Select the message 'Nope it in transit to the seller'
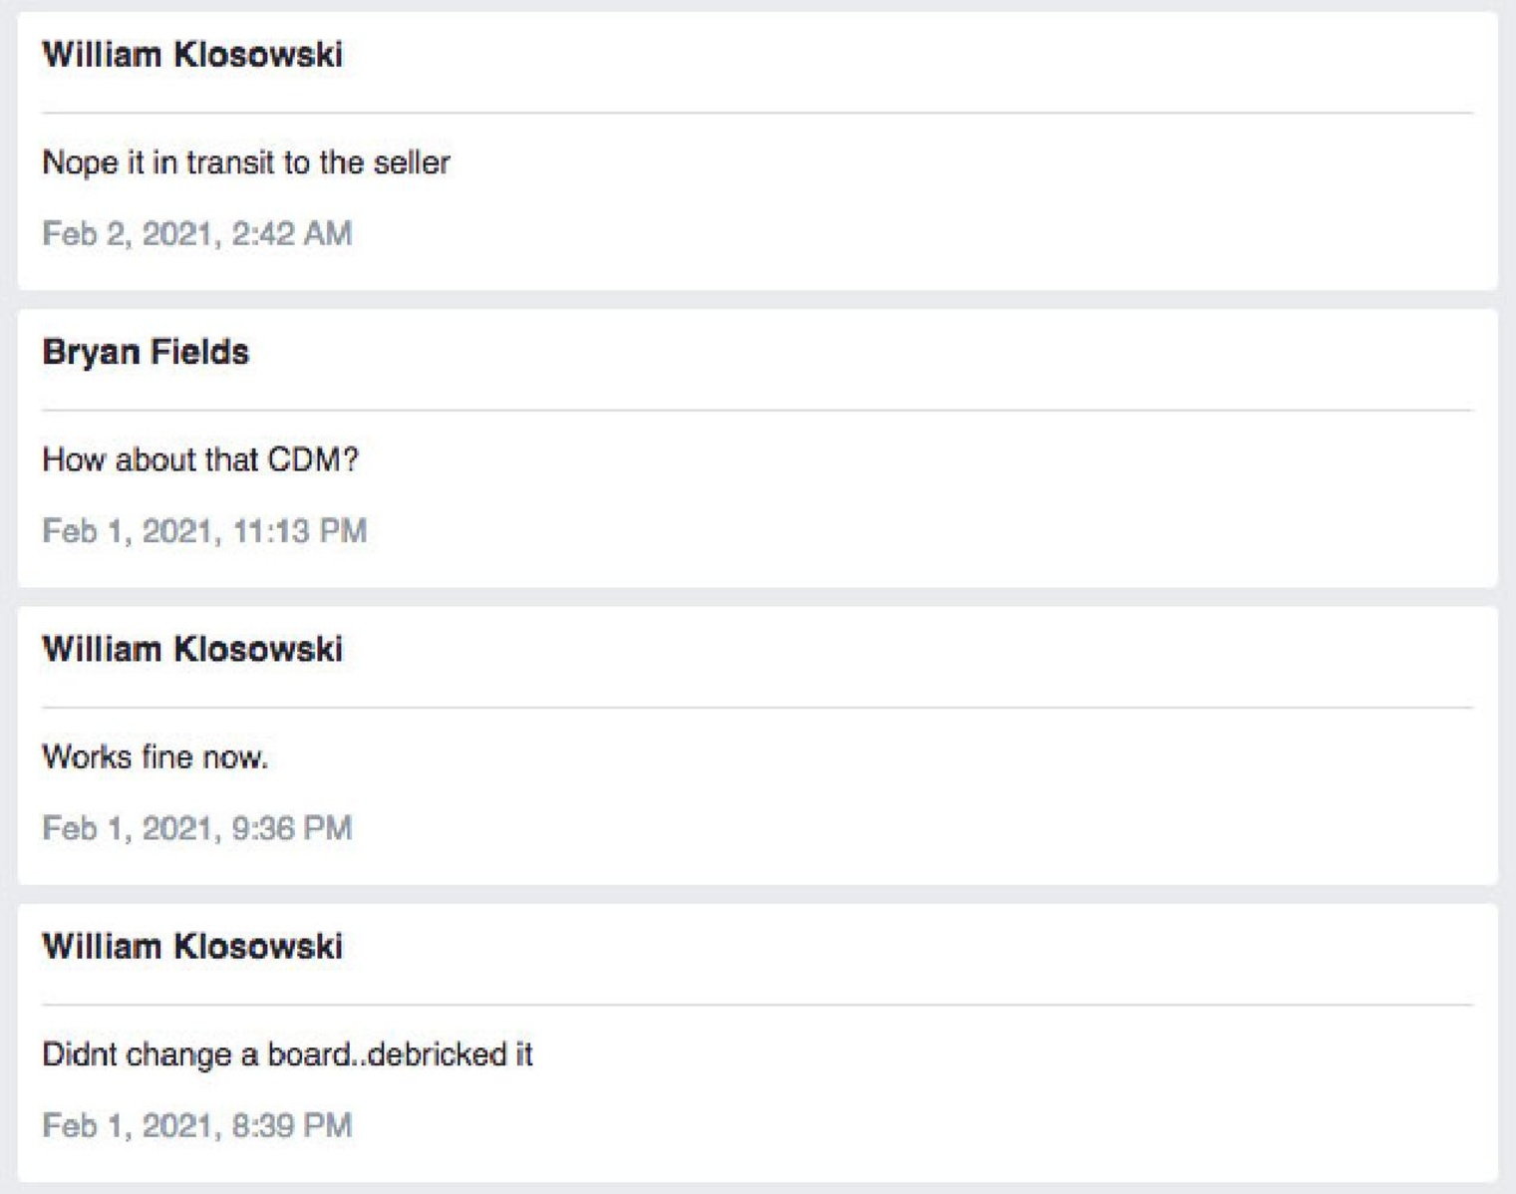This screenshot has height=1194, width=1516. coord(246,162)
